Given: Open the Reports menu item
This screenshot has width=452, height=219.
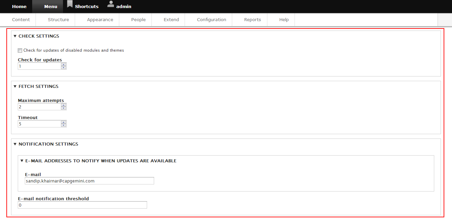Looking at the screenshot, I should click(252, 20).
